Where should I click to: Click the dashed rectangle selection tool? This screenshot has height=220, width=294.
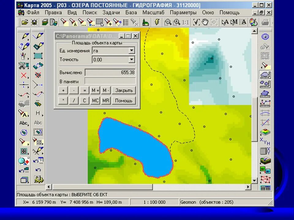click(x=100, y=22)
